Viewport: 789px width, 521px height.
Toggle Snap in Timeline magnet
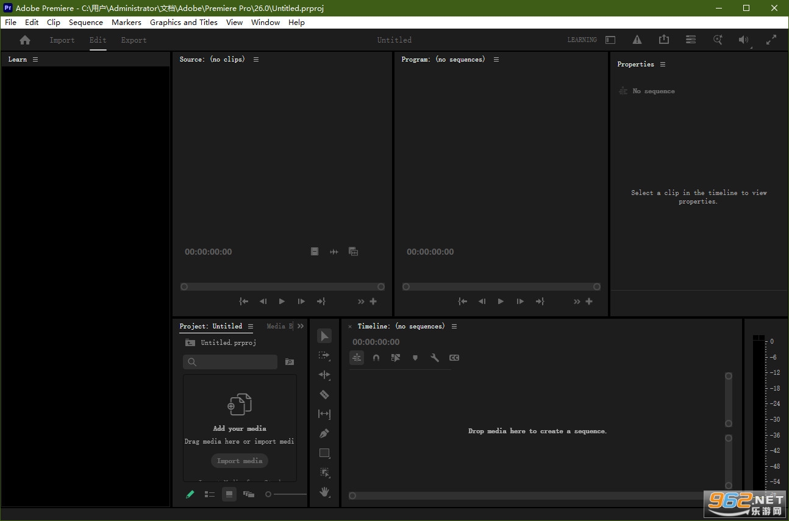tap(376, 358)
